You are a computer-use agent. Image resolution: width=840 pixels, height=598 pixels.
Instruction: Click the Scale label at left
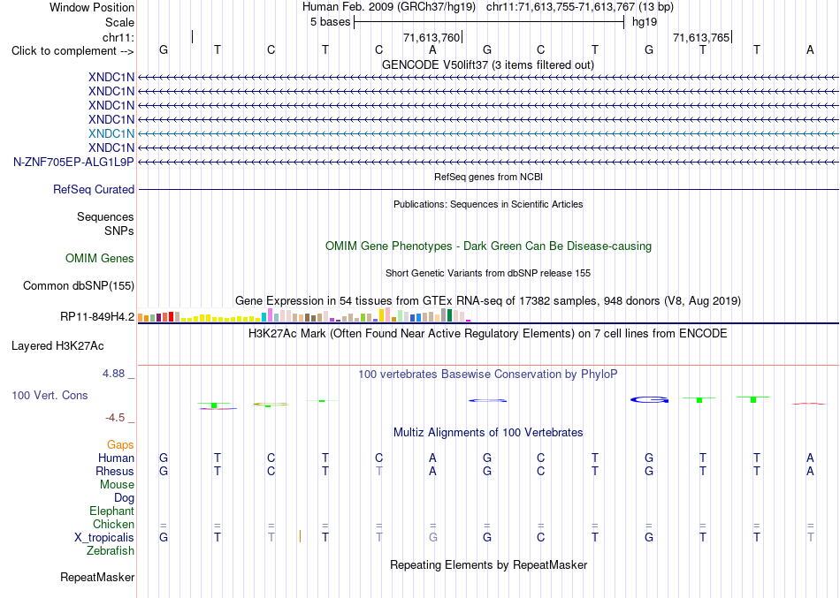point(119,22)
